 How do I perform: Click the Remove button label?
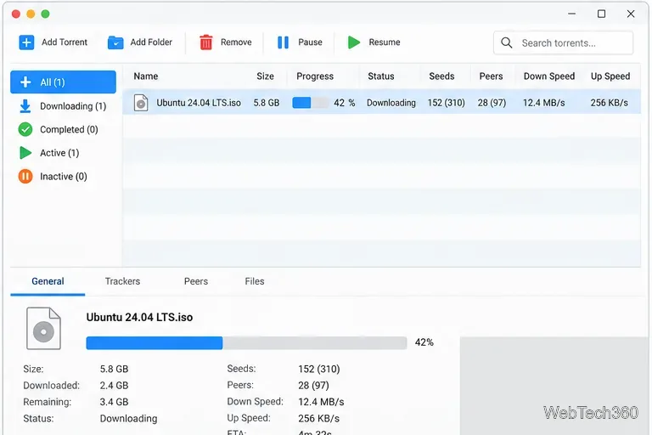(236, 42)
